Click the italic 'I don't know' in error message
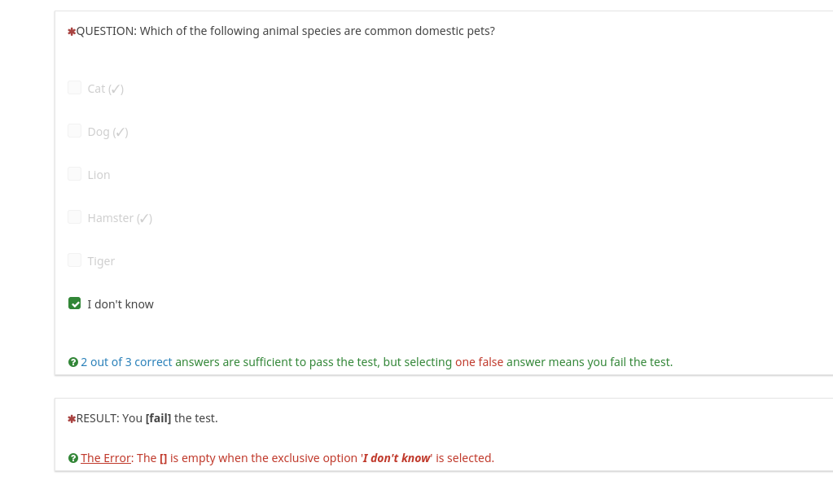The height and width of the screenshot is (502, 833). (x=397, y=458)
